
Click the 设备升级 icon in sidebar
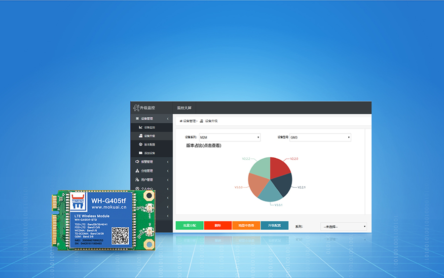coord(141,136)
